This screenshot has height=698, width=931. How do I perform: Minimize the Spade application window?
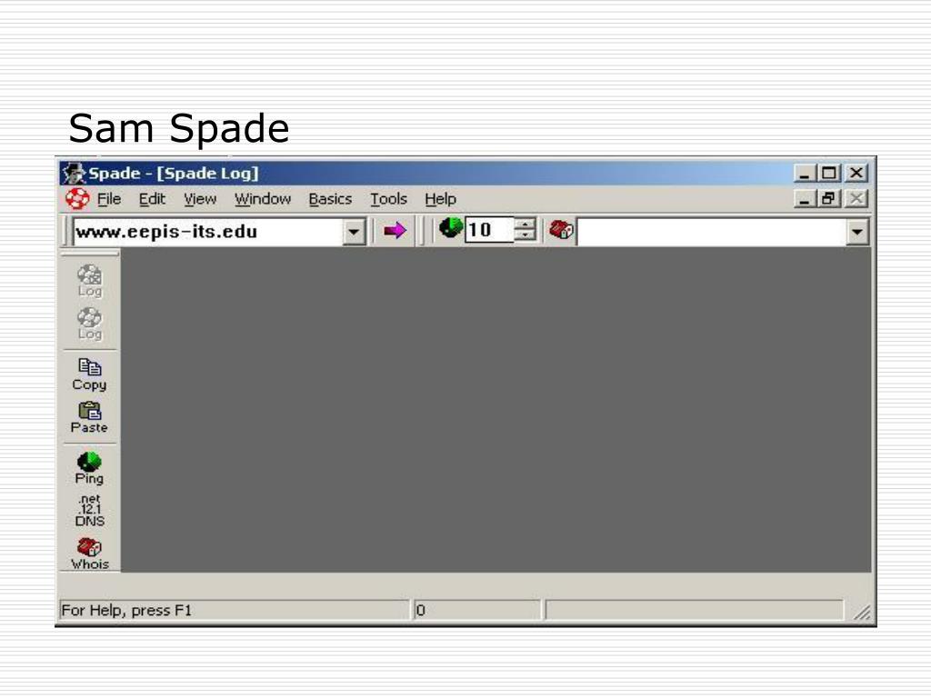[x=805, y=174]
